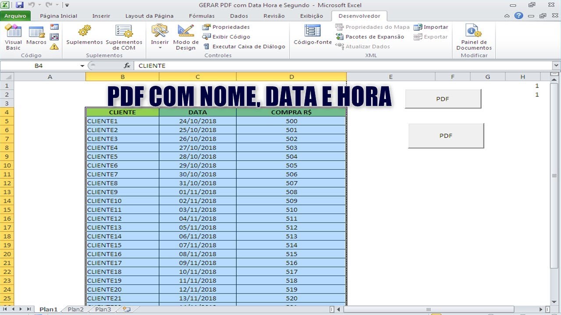Switch to the Inserir ribbon tab
The image size is (561, 315).
tap(101, 16)
